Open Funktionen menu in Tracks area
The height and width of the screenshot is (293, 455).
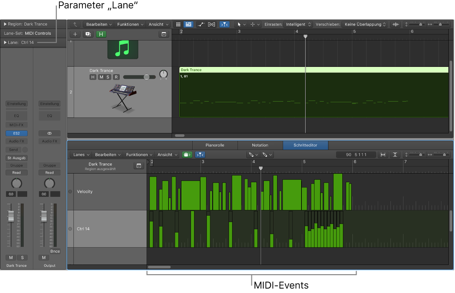[130, 24]
